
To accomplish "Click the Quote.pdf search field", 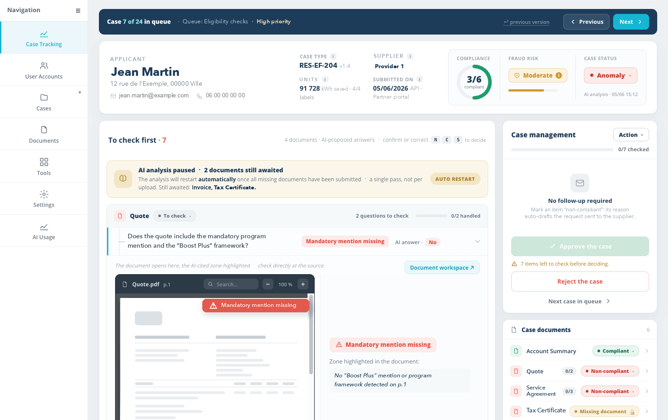I will (231, 284).
